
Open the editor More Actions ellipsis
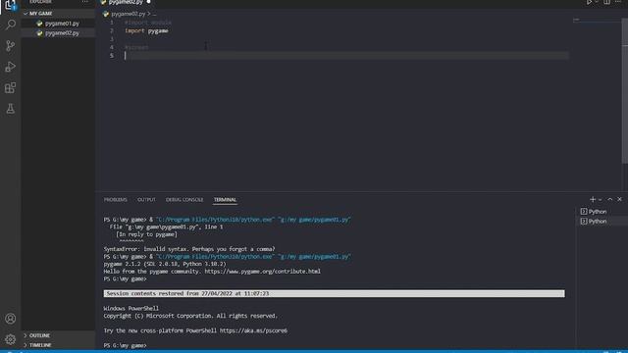618,2
